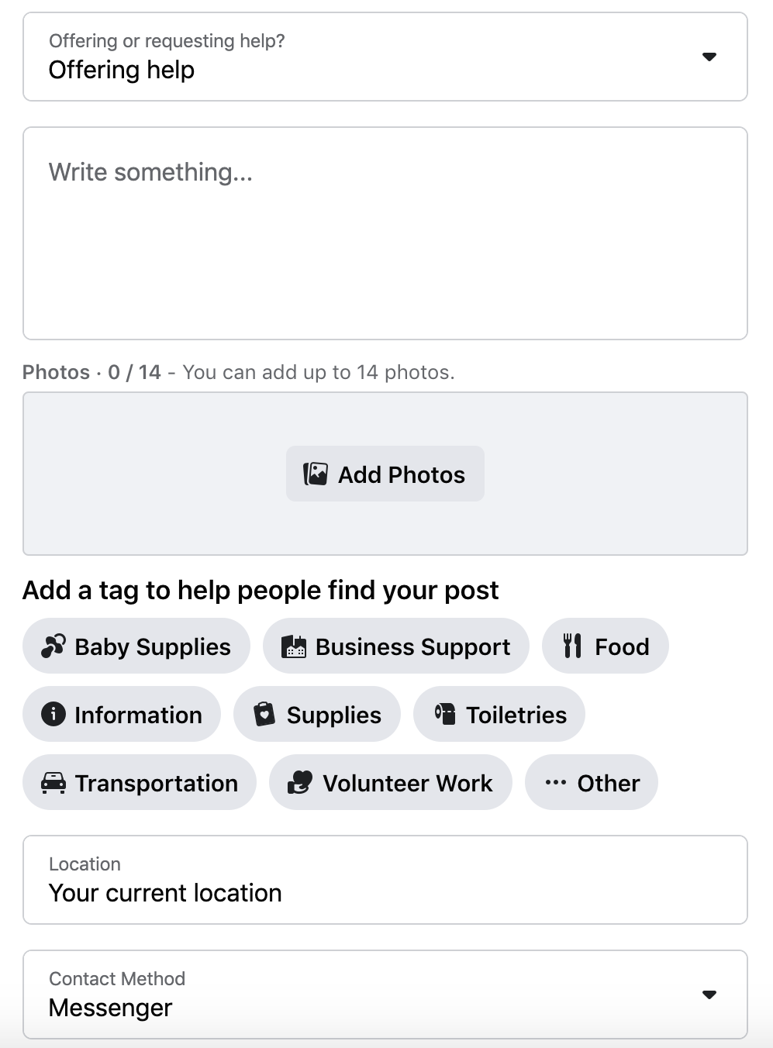This screenshot has height=1048, width=773.
Task: Click the Location field
Action: [x=385, y=880]
